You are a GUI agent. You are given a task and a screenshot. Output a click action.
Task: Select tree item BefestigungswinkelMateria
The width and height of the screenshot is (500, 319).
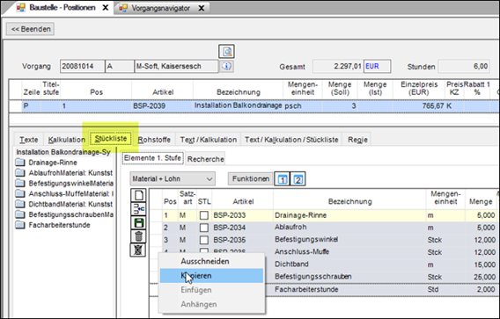pyautogui.click(x=70, y=184)
